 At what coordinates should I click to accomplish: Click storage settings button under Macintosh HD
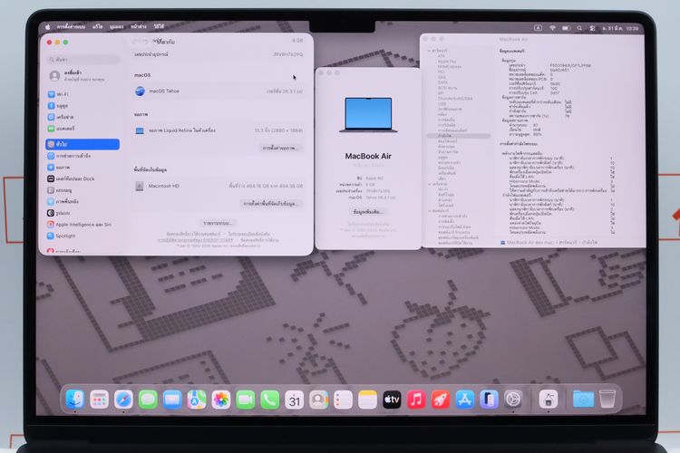pos(270,203)
